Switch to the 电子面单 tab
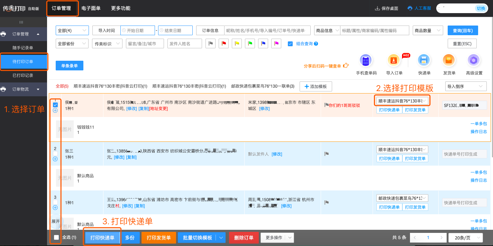The height and width of the screenshot is (246, 493). click(x=91, y=8)
